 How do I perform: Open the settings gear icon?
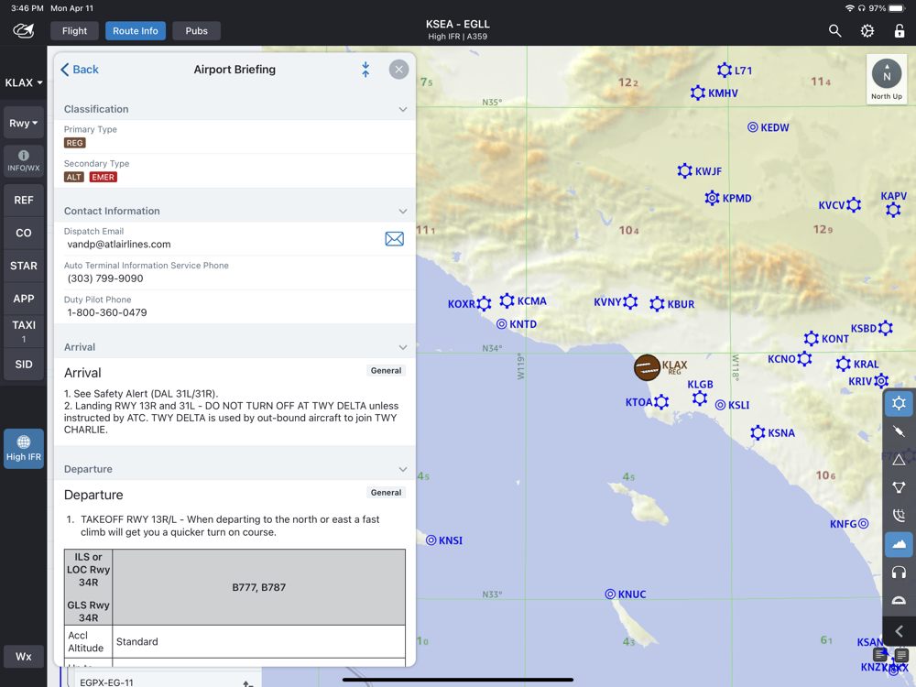pos(867,31)
